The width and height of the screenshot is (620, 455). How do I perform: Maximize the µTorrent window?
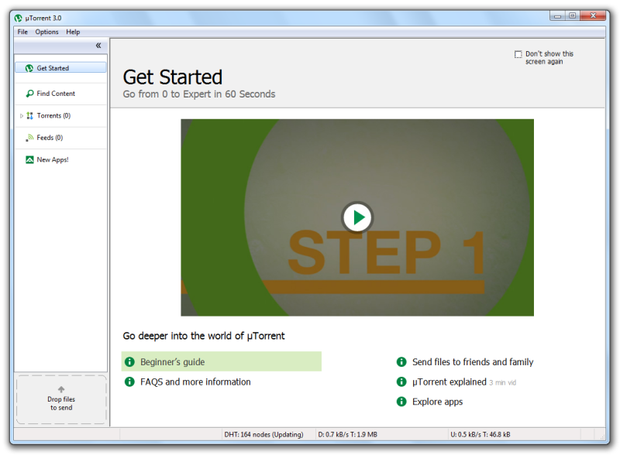573,15
